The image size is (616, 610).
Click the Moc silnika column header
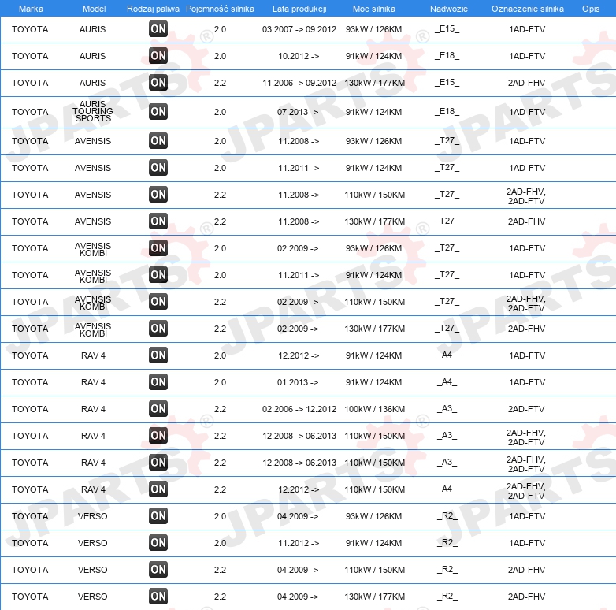coord(374,9)
